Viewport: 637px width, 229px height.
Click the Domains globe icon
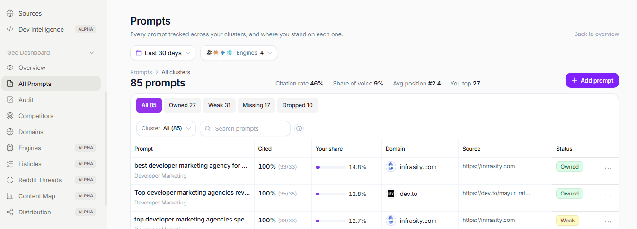coord(10,132)
